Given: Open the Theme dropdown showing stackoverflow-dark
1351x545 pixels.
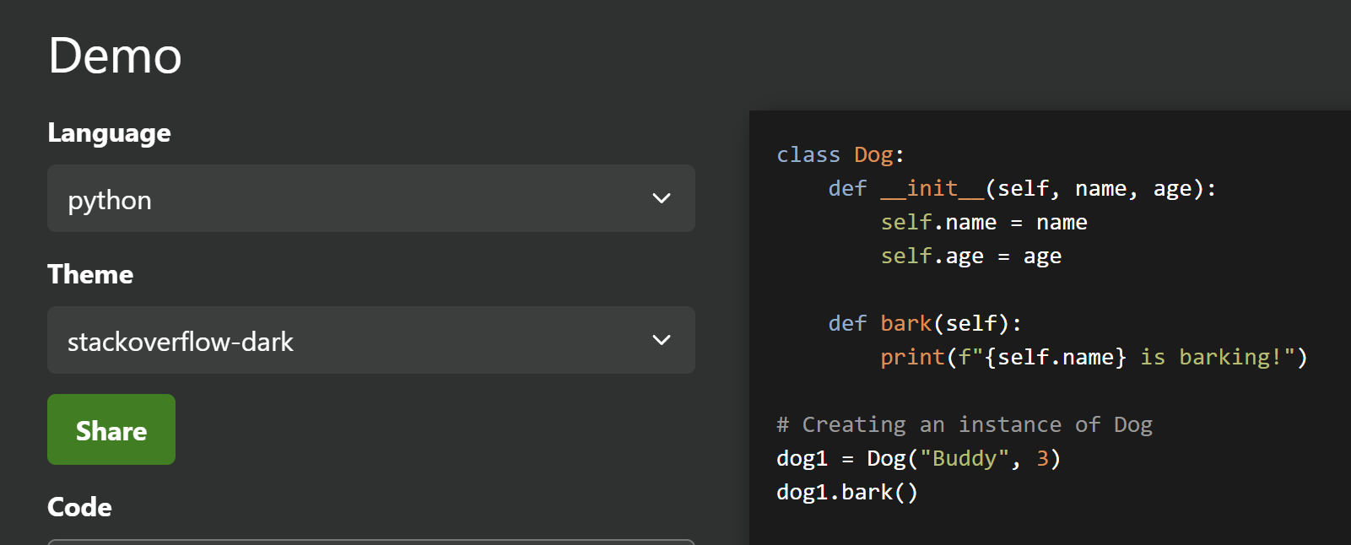Looking at the screenshot, I should pos(371,340).
